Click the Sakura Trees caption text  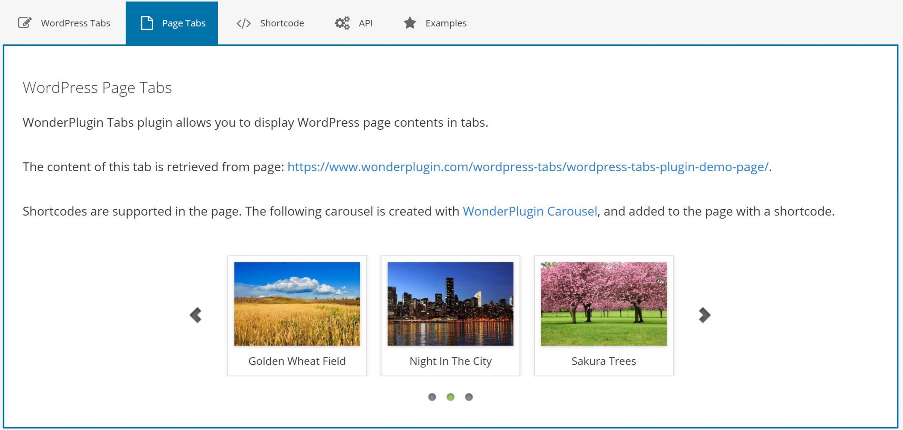click(x=604, y=361)
